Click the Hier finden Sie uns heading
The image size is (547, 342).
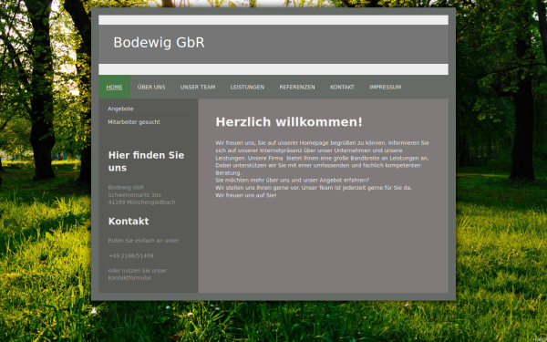146,161
